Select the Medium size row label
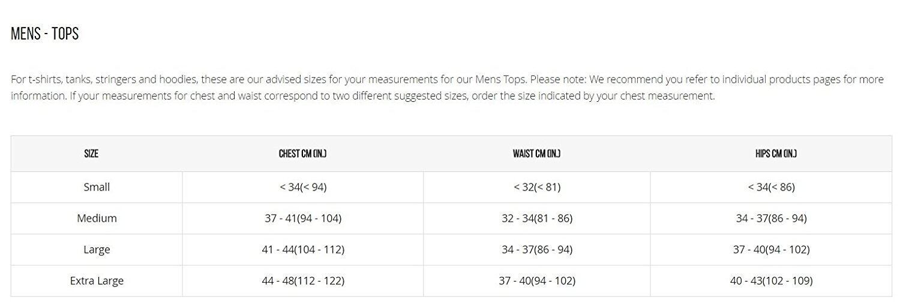This screenshot has height=308, width=900. pos(97,218)
